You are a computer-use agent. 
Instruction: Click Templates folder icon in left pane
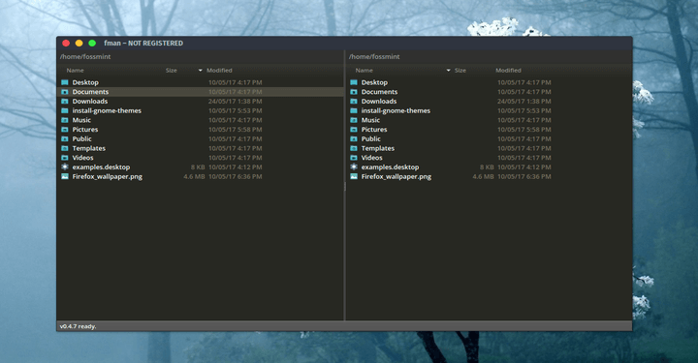click(65, 148)
